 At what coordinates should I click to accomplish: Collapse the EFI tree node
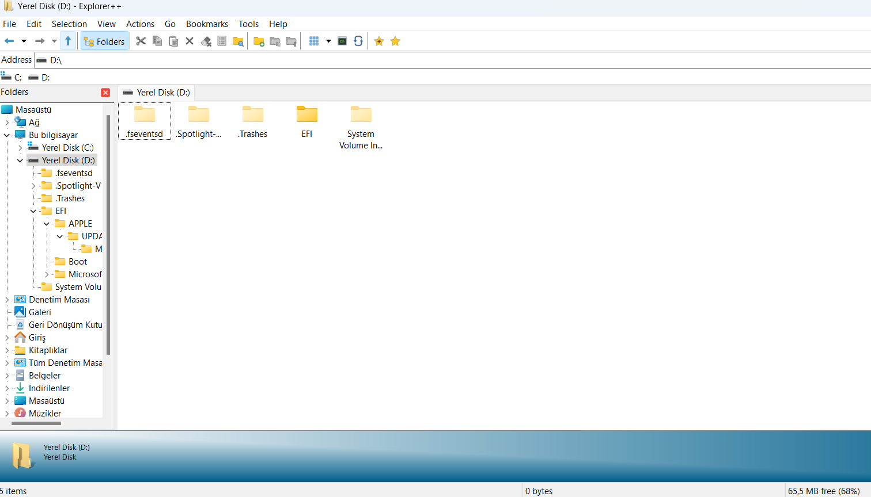33,211
